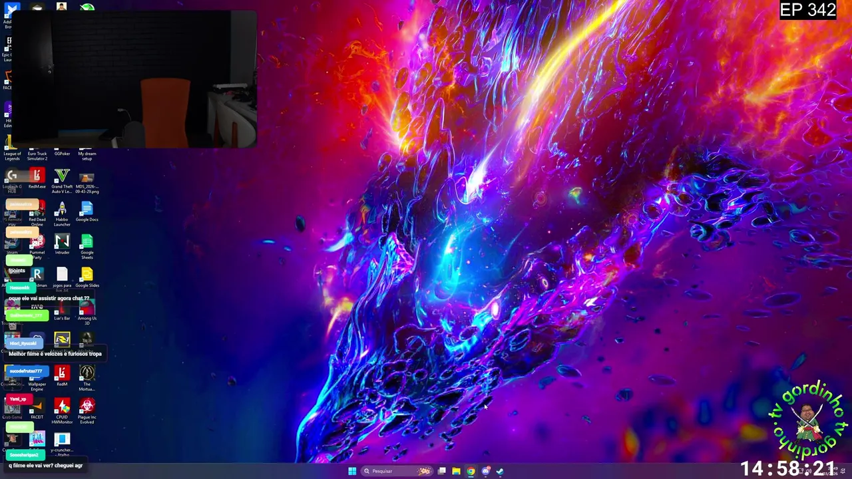Open Task View from the taskbar
Viewport: 852px width, 479px height.
point(441,471)
